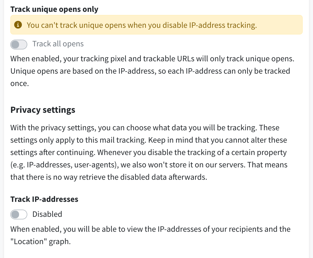Screen dimensions: 313x258
Task: Click the "(e.g. IP-addresses, user-agents)" parenthetical text
Action: pyautogui.click(x=64, y=165)
